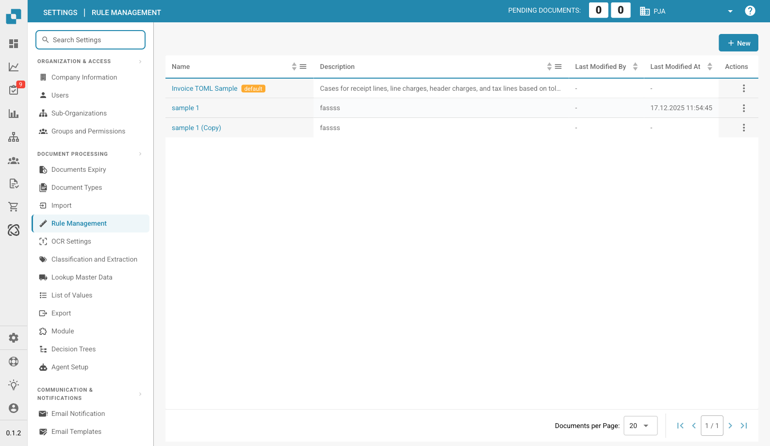Collapse Communication & Notifications section
The image size is (770, 446).
[x=140, y=394]
